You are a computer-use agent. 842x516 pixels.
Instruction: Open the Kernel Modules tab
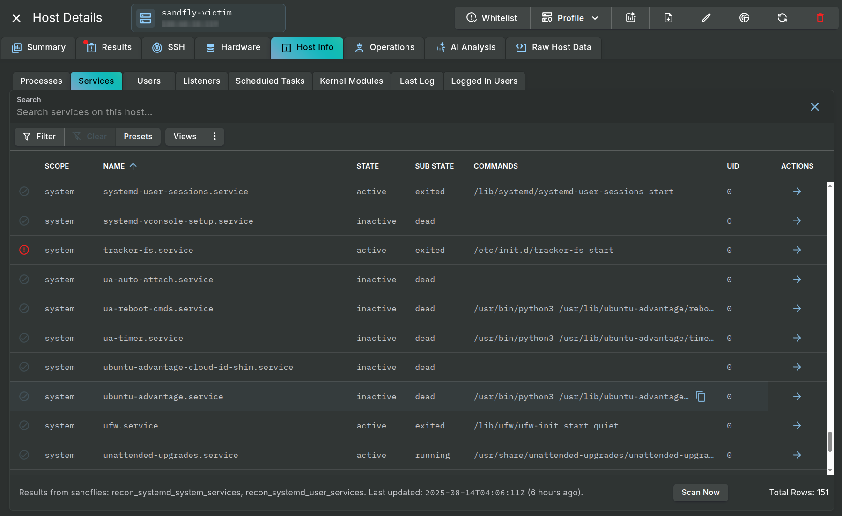tap(352, 81)
